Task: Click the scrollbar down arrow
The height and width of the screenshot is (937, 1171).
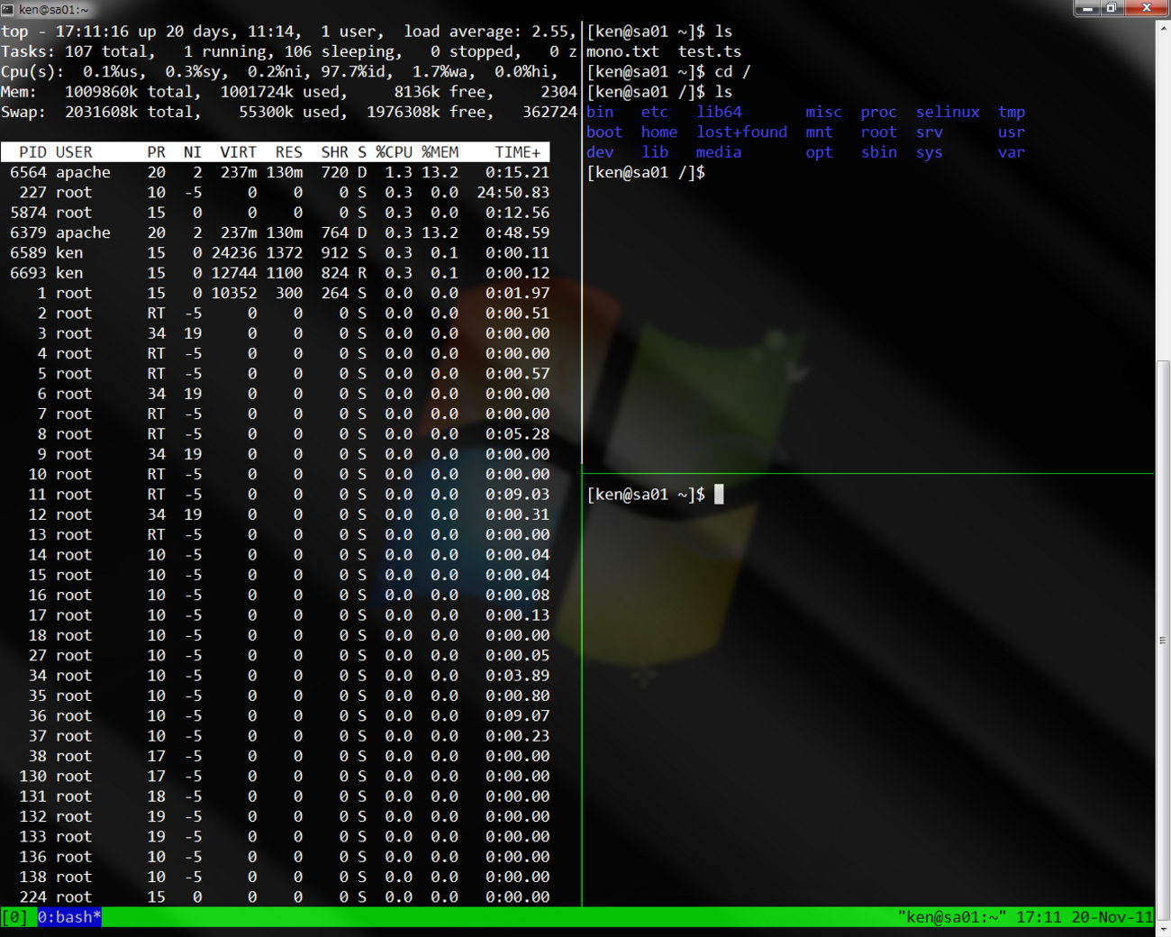Action: pyautogui.click(x=1163, y=929)
